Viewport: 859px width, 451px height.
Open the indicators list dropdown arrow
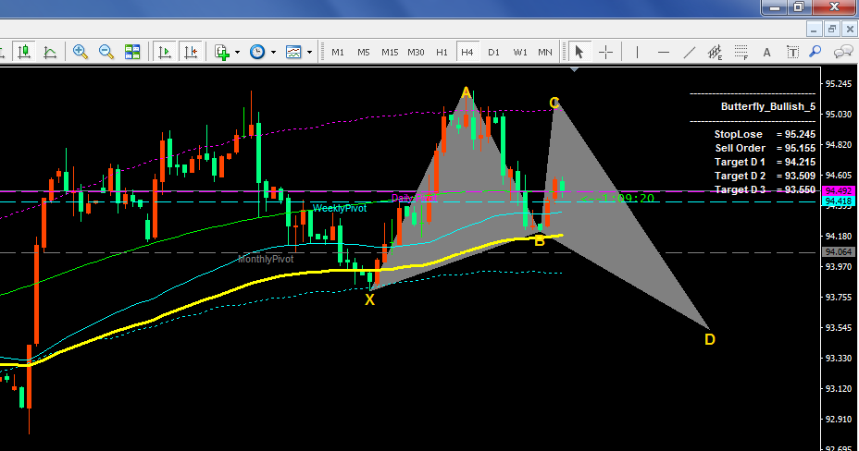pyautogui.click(x=237, y=52)
